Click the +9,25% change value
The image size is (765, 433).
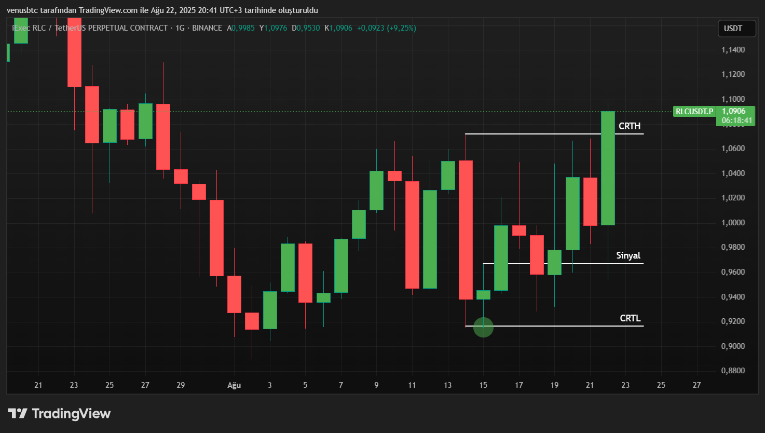pyautogui.click(x=401, y=28)
